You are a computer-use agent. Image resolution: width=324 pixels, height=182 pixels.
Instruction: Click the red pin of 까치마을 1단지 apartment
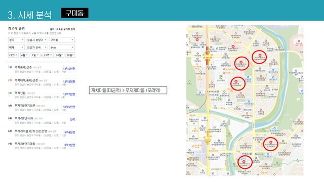click(x=260, y=55)
